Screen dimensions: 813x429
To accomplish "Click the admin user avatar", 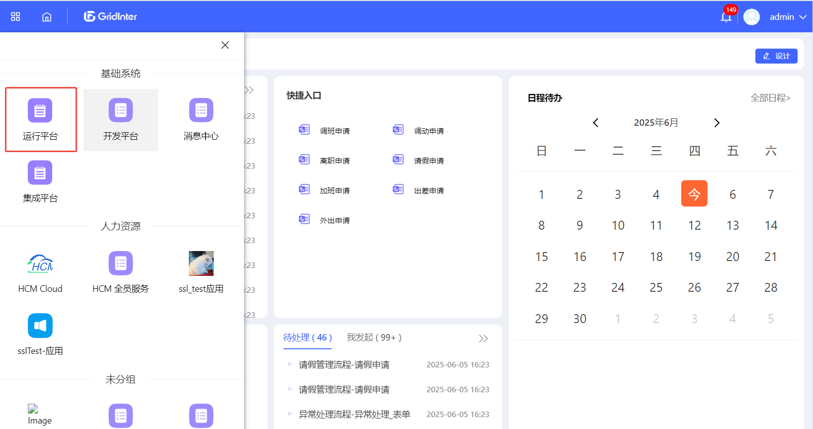I will (751, 17).
